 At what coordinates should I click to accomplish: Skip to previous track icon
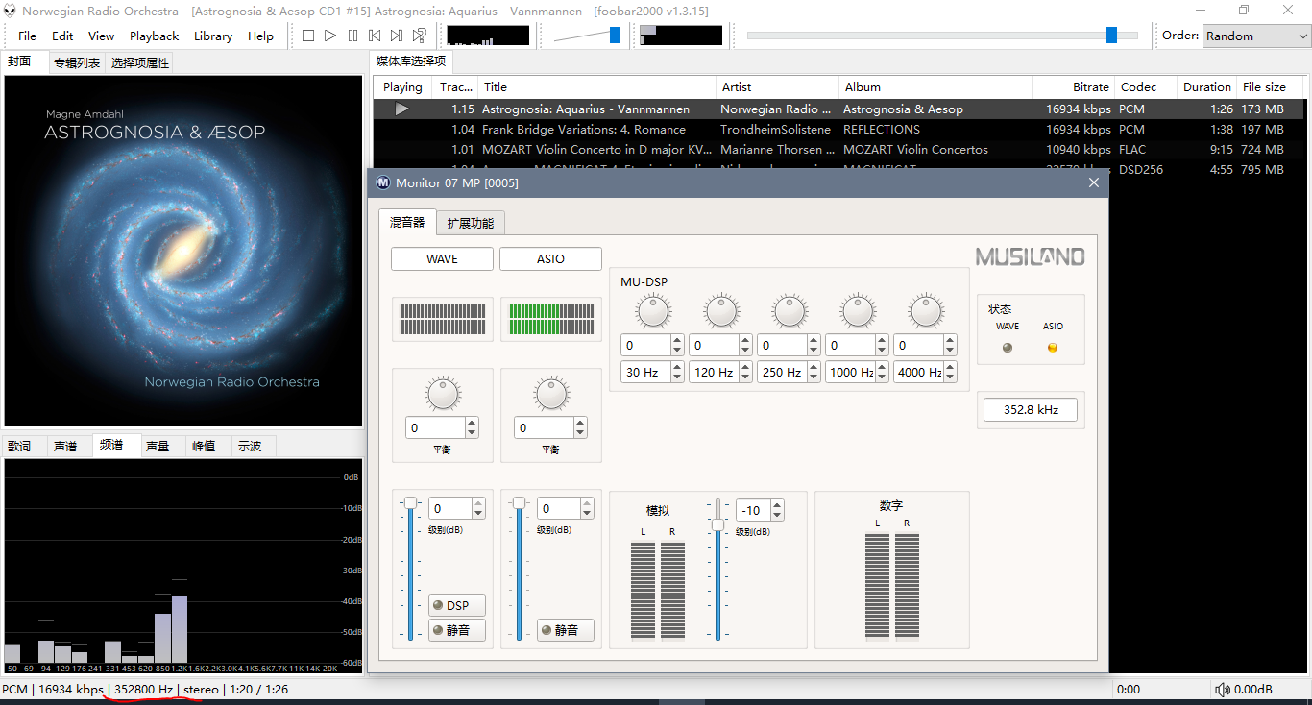coord(375,36)
